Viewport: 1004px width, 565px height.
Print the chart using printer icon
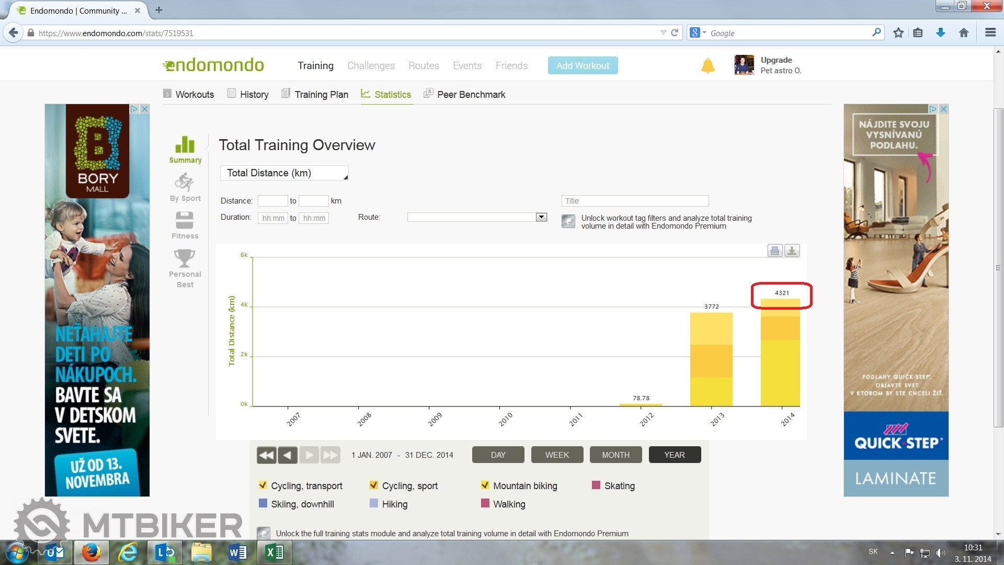coord(774,251)
